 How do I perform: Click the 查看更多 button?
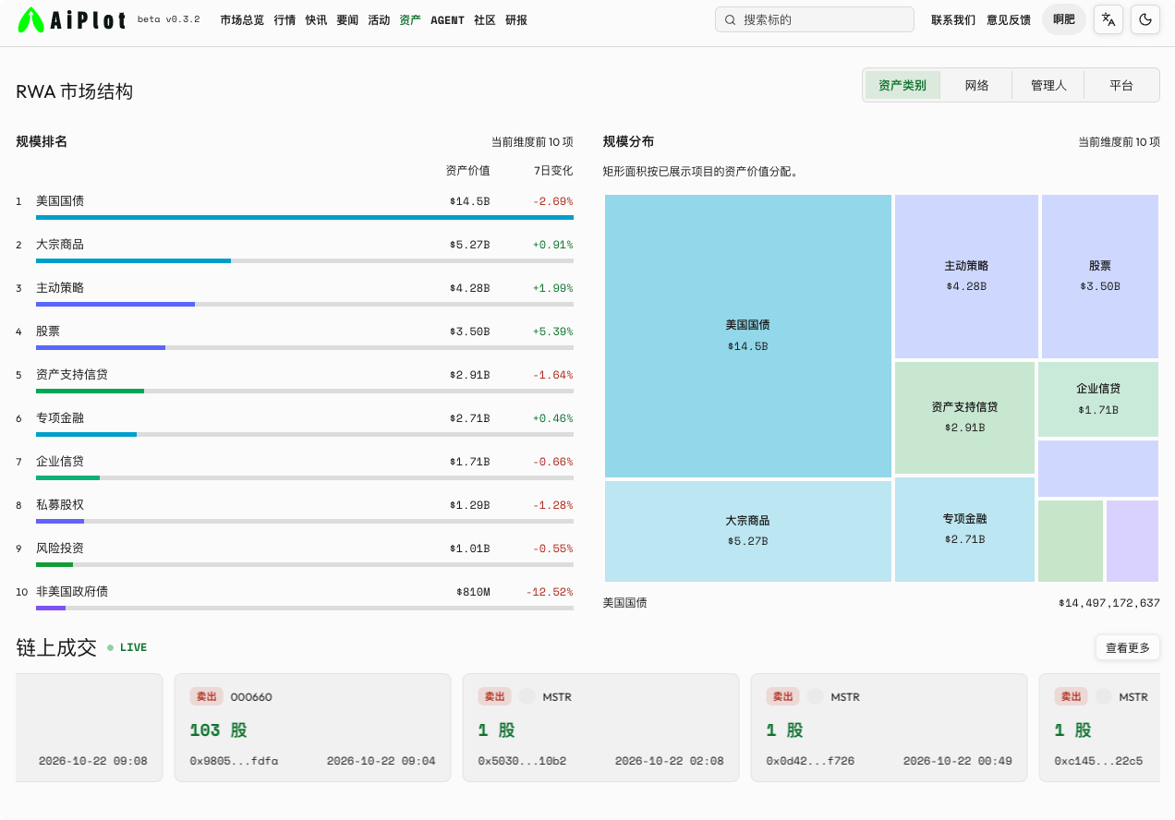click(x=1128, y=647)
